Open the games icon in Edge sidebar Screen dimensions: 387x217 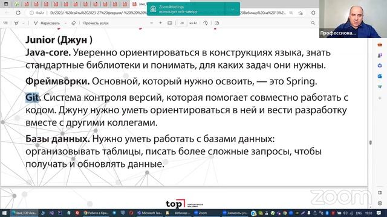[380, 55]
